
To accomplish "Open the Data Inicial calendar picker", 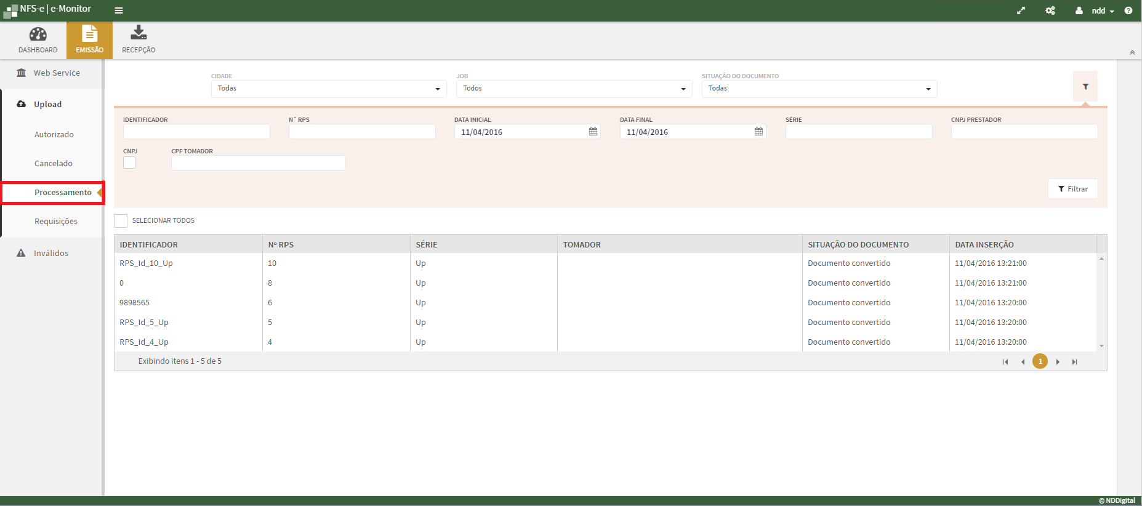I will (x=593, y=132).
